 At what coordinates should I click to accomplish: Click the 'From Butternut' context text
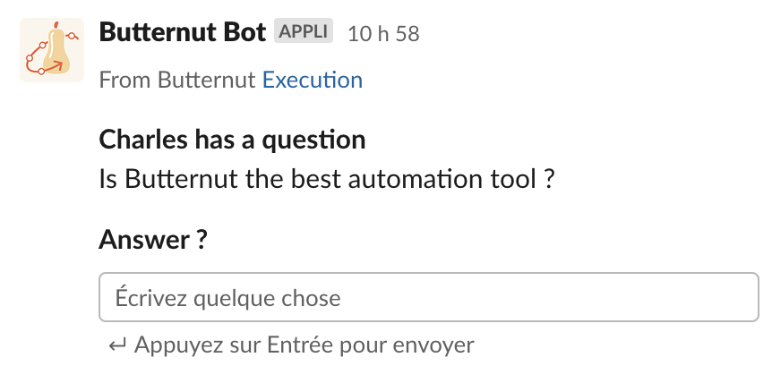[177, 80]
